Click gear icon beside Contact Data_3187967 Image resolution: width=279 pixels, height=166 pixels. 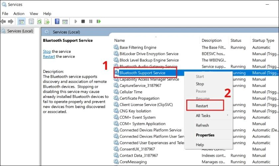(116, 155)
